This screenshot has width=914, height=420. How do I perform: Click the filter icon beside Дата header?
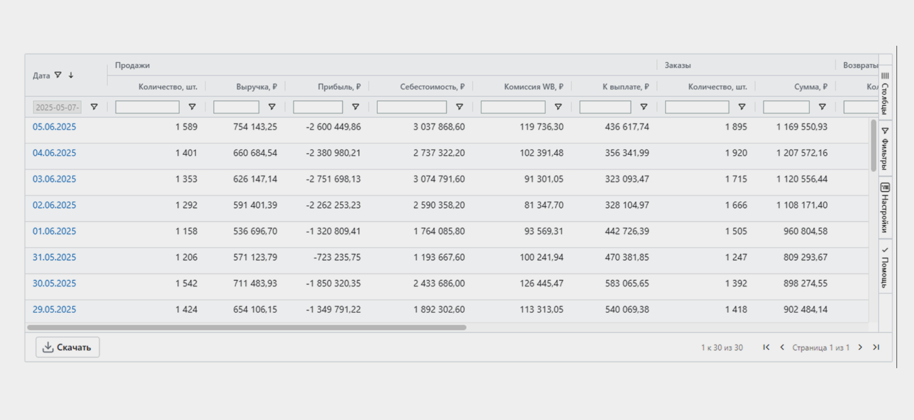click(x=58, y=75)
